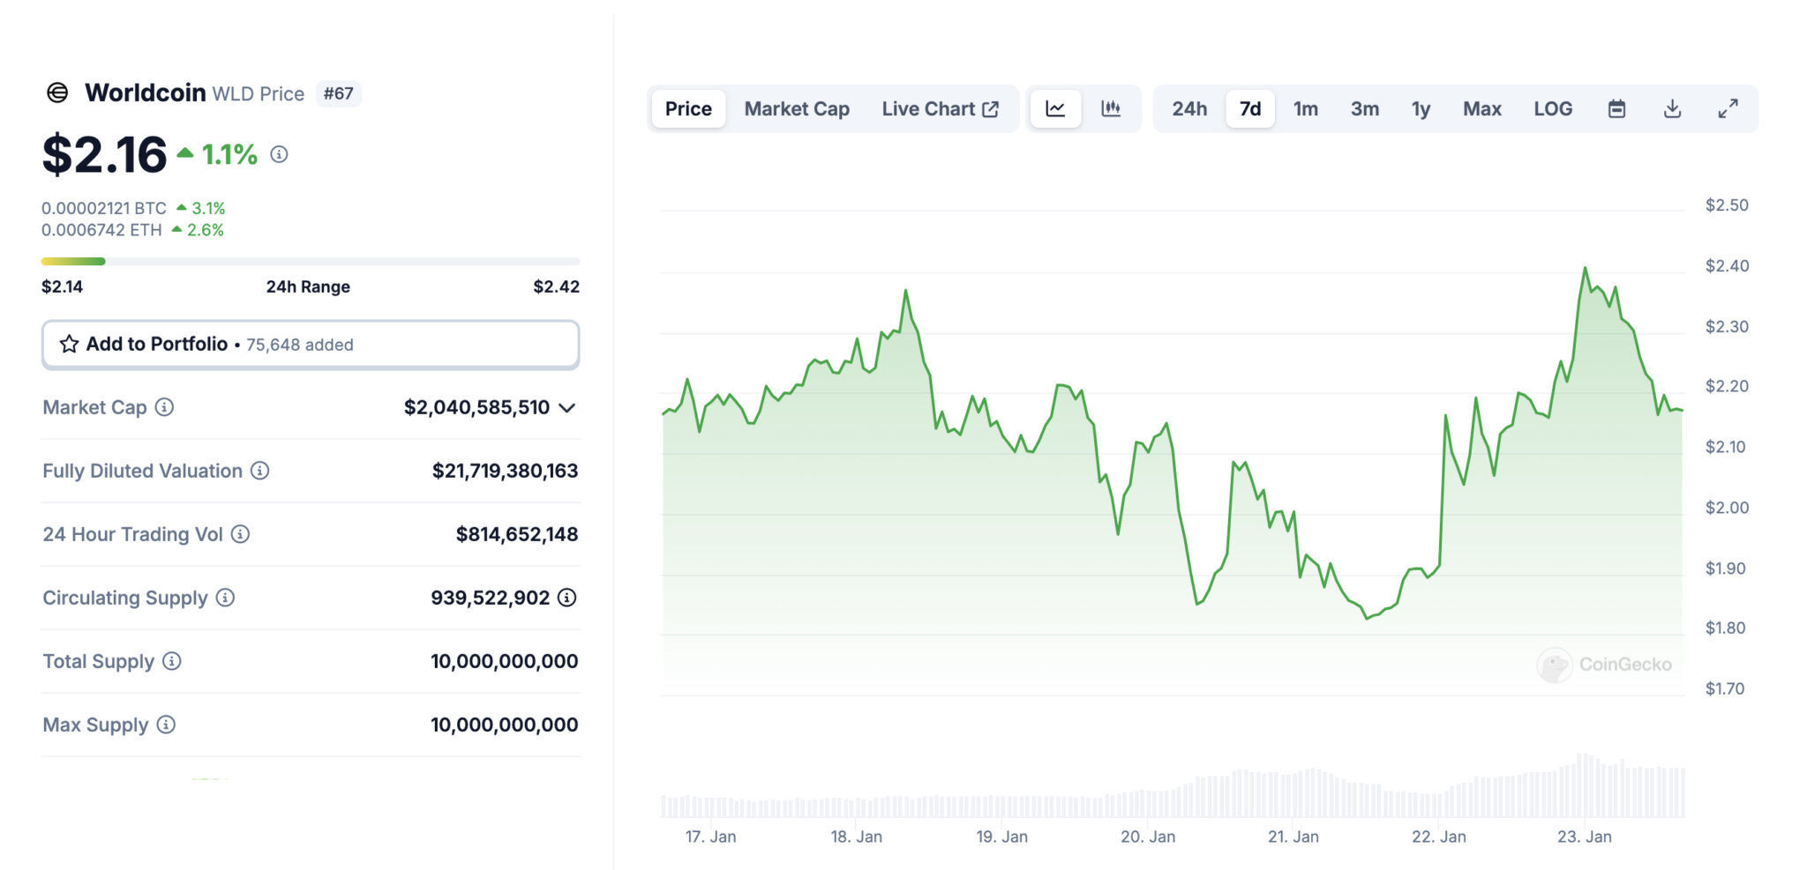Image resolution: width=1807 pixels, height=870 pixels.
Task: Click the 0.0006742 ETH price text
Action: tap(101, 230)
